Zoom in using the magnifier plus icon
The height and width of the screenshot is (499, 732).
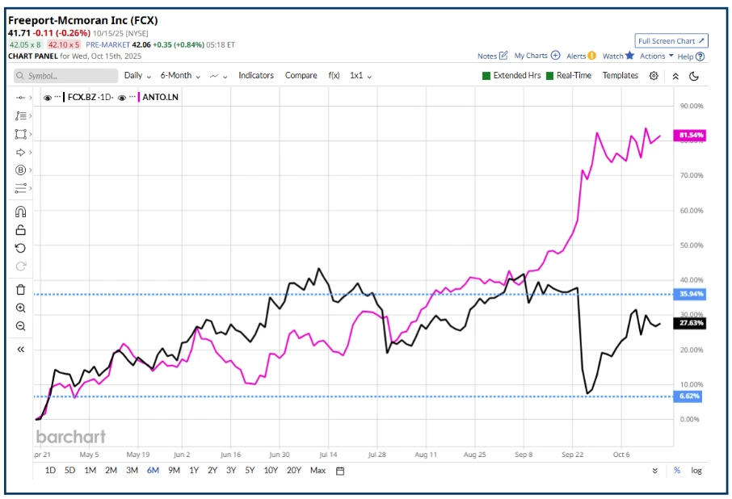[x=20, y=308]
